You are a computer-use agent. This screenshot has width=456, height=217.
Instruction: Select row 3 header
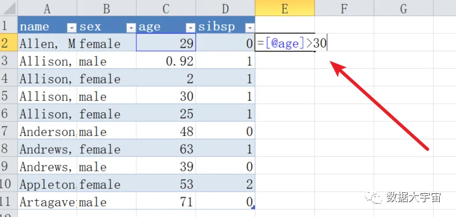(9, 60)
